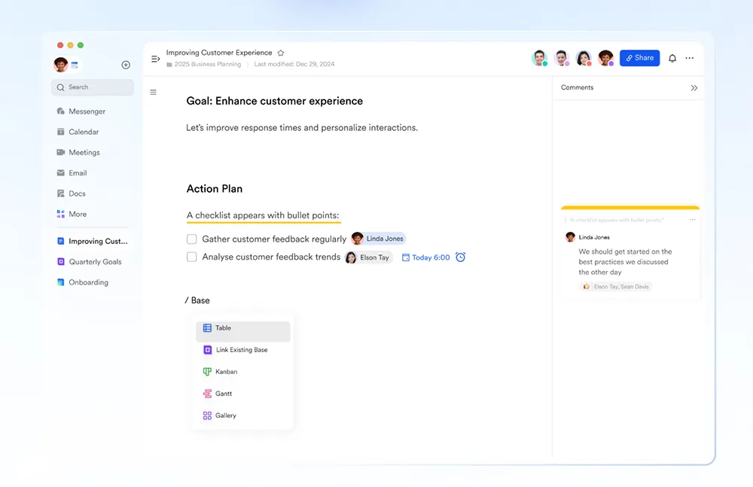The width and height of the screenshot is (753, 487).
Task: Collapse the Comments panel with the double chevron
Action: coord(694,88)
